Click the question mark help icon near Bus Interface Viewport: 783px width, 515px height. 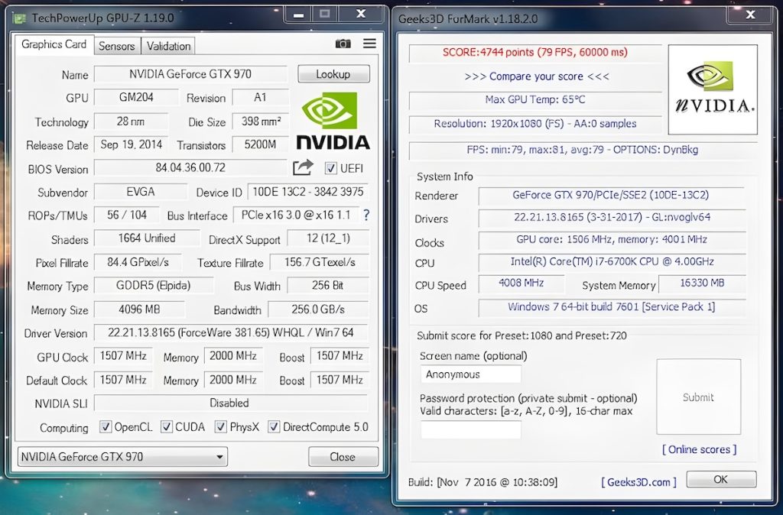point(366,216)
